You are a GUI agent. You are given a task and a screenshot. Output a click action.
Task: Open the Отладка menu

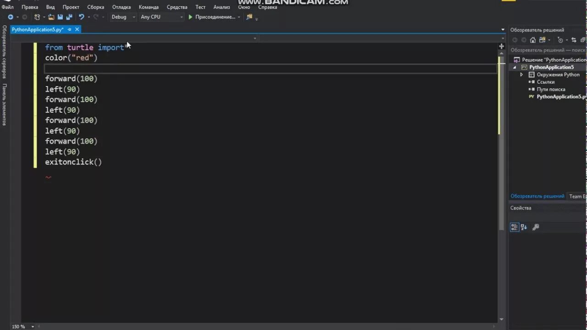122,7
